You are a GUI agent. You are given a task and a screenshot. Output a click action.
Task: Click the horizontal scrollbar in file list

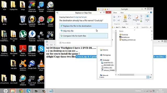pyautogui.click(x=127, y=75)
